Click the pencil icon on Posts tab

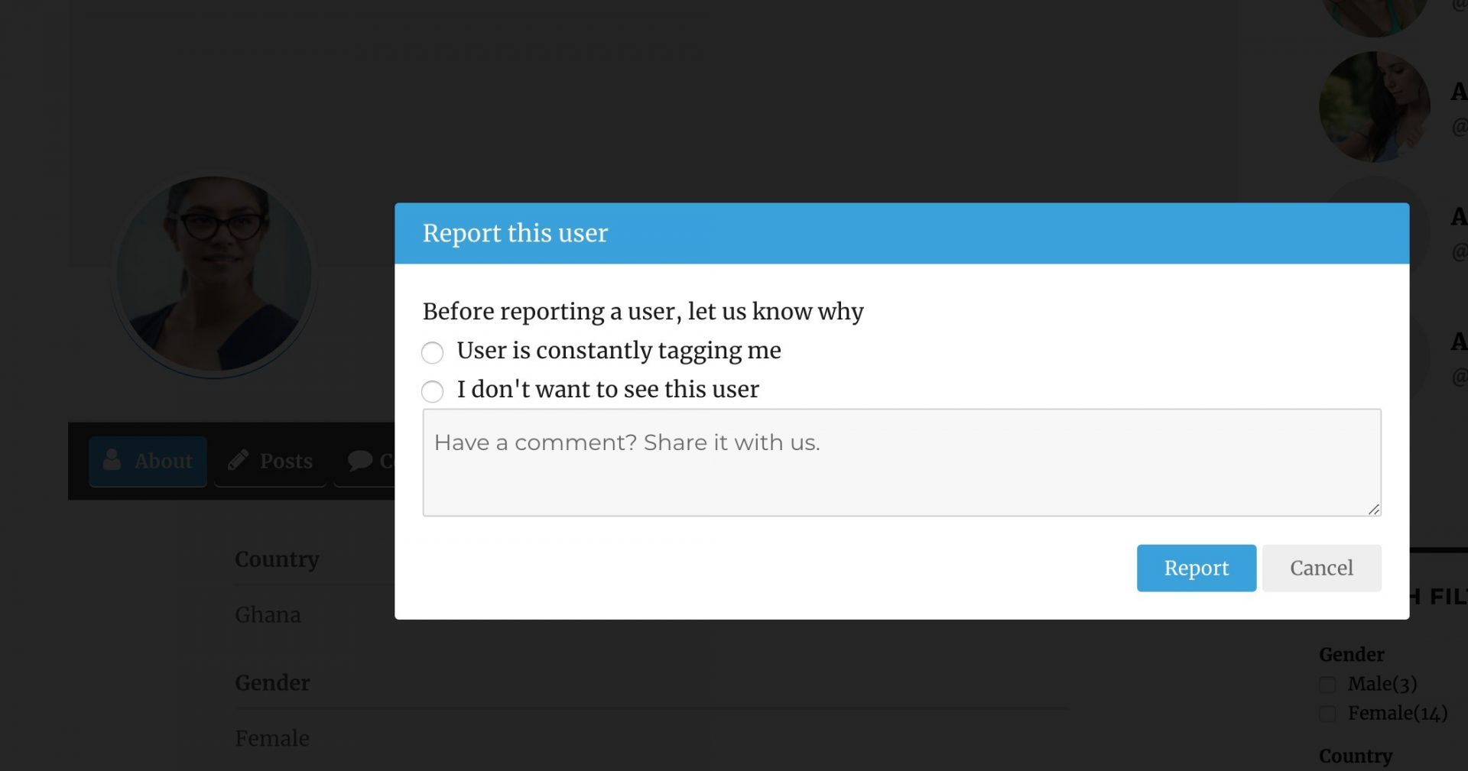coord(238,460)
